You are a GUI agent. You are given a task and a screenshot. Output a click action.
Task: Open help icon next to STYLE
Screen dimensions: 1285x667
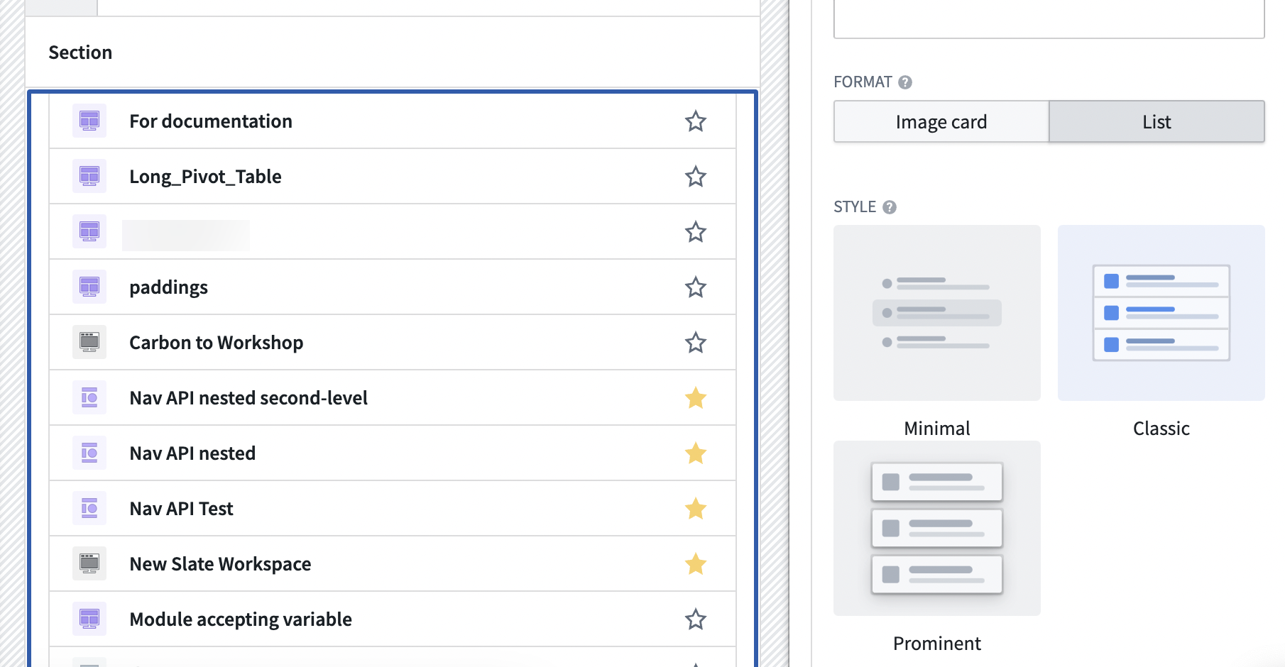889,207
